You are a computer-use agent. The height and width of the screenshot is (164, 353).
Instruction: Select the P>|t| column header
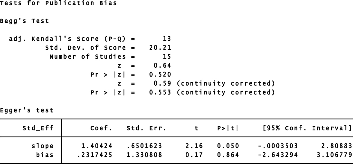tap(228, 128)
